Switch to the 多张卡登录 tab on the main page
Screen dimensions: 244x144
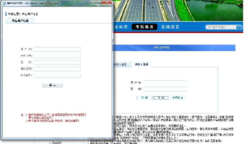[x=142, y=64]
